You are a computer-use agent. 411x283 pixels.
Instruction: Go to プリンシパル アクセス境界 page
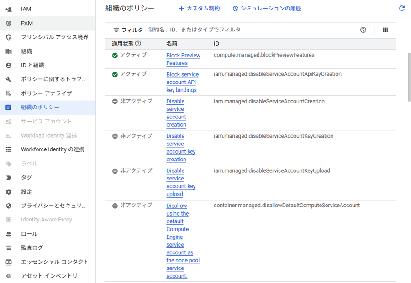54,37
